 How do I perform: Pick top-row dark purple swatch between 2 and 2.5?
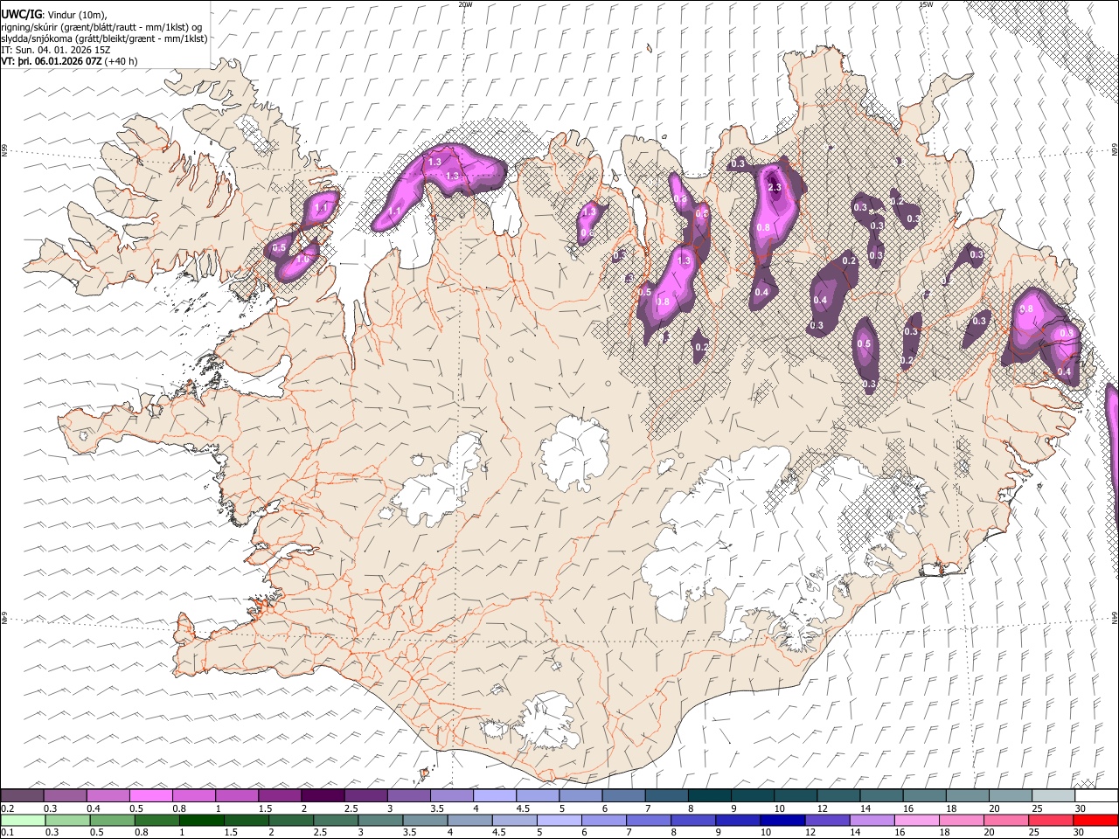click(x=323, y=795)
